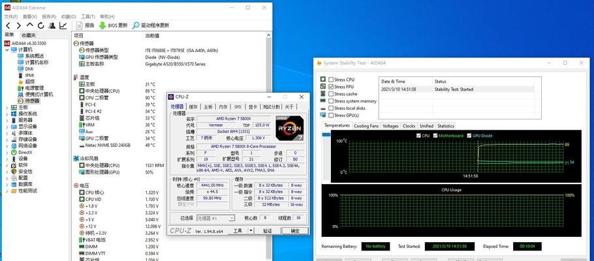
Task: Uncheck the Stress FPU checkbox
Action: [331, 87]
